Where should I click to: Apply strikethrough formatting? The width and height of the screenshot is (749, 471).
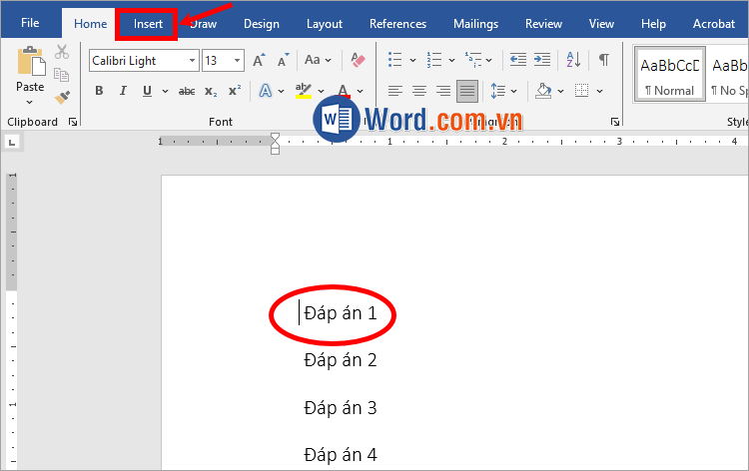coord(186,91)
